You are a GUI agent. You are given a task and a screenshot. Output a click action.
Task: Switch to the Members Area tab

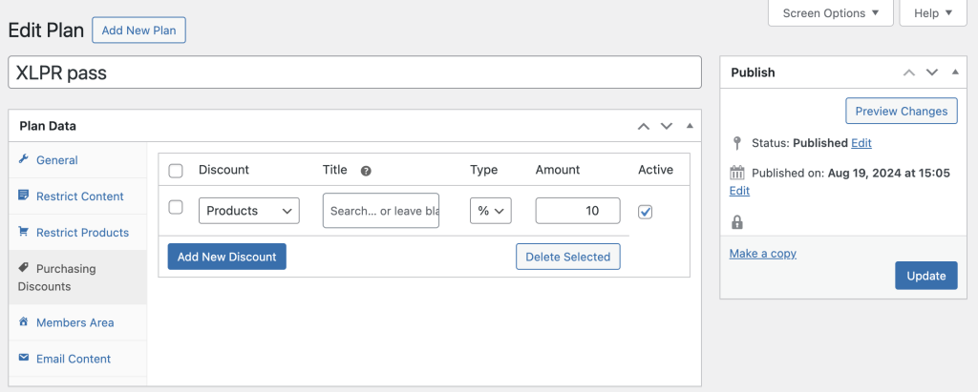[x=74, y=322]
